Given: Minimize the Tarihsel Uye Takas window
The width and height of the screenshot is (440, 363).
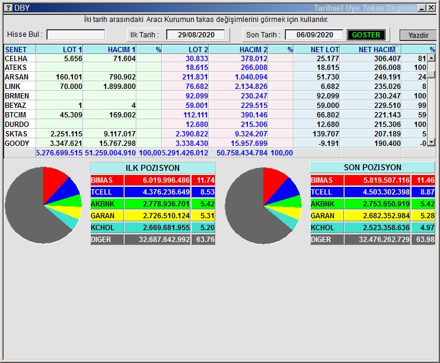Looking at the screenshot, I should [x=421, y=8].
